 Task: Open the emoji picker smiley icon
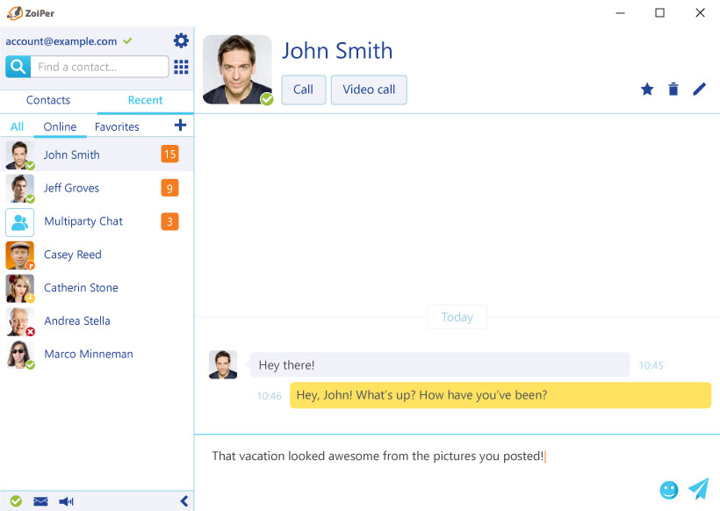pyautogui.click(x=669, y=490)
